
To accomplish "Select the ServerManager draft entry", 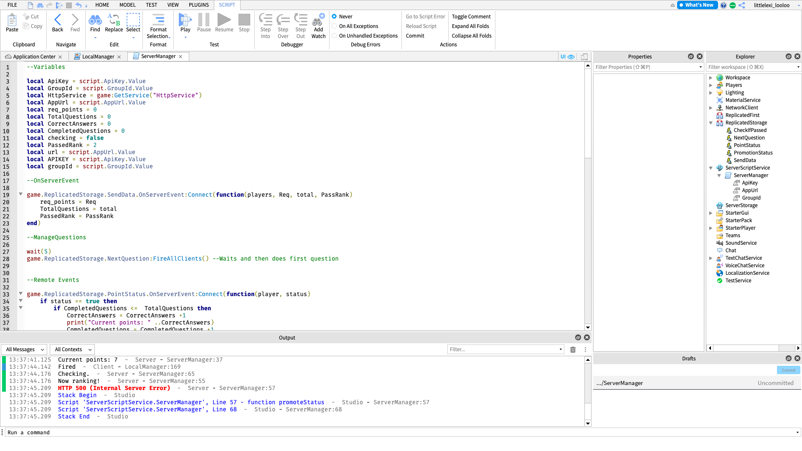I will coord(697,383).
